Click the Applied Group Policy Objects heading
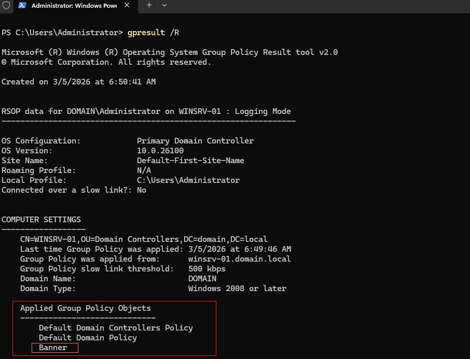The image size is (470, 359). click(x=86, y=308)
